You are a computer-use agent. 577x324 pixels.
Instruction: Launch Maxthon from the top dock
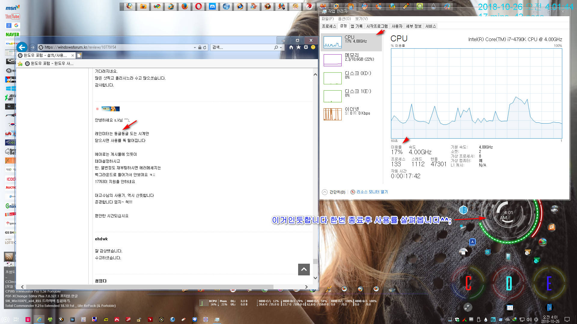[212, 6]
